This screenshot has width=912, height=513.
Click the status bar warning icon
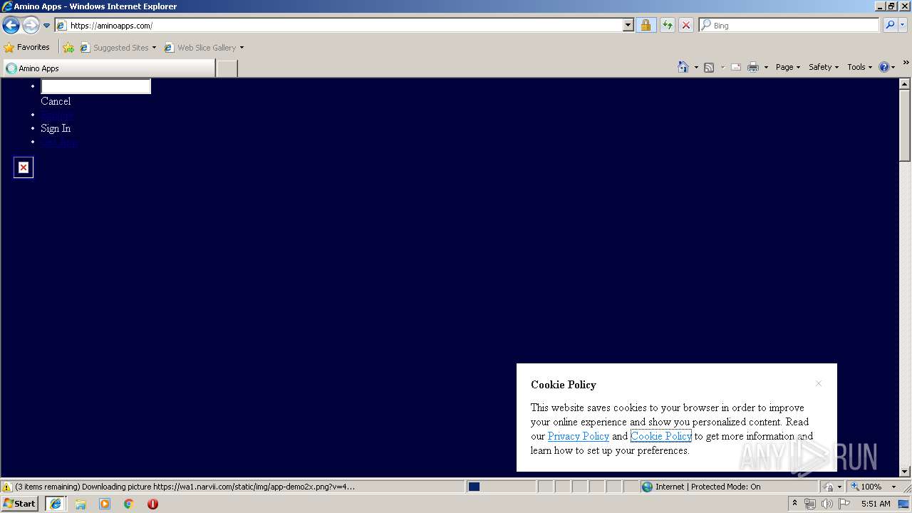(x=7, y=487)
